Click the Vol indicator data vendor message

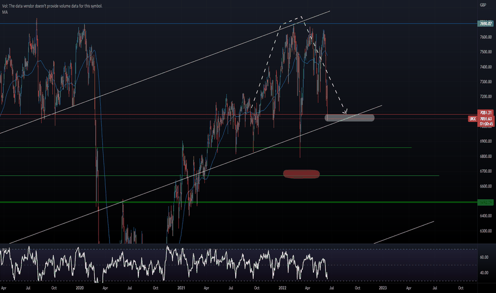point(52,6)
